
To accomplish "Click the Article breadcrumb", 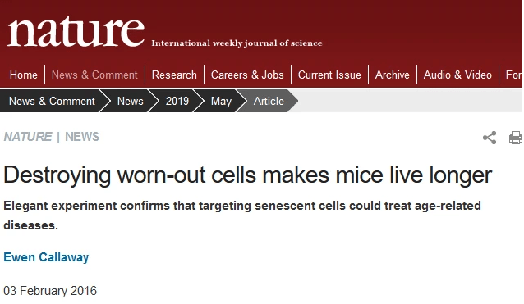I will (269, 101).
